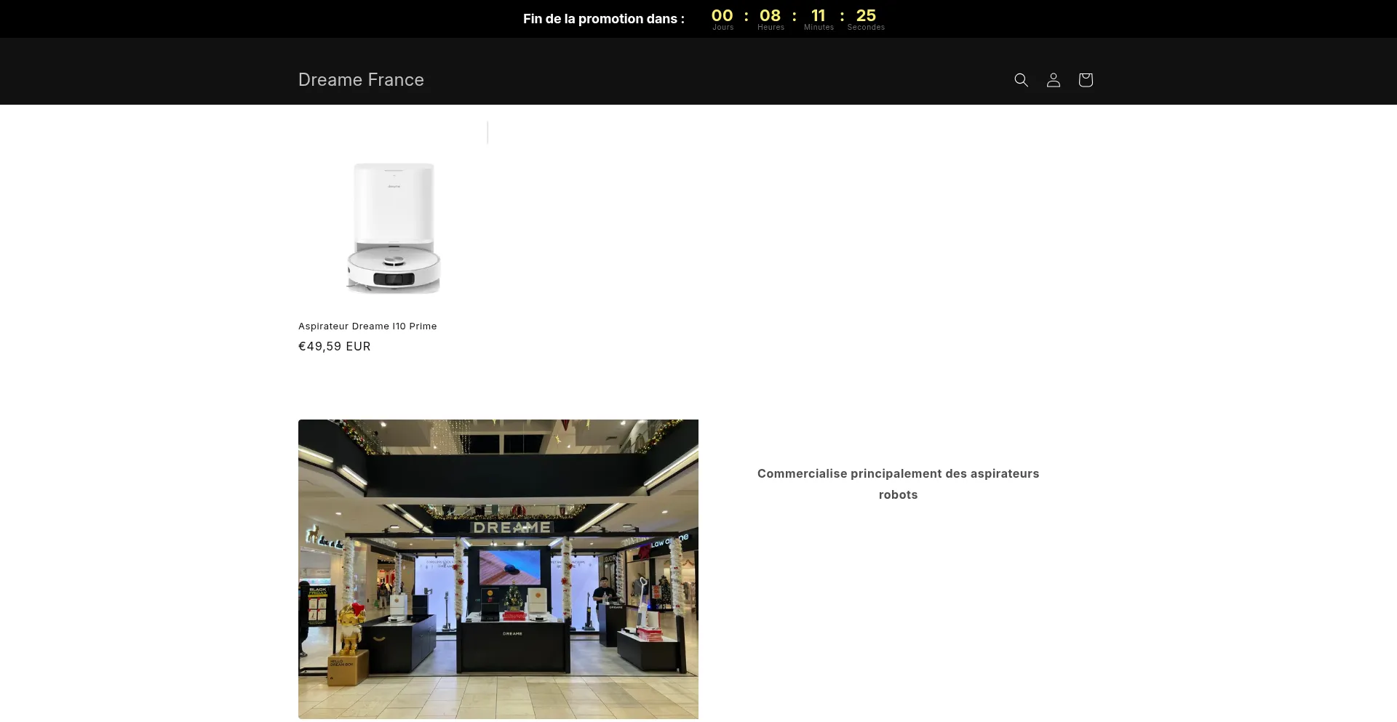Screen dimensions: 1397x722
Task: Click the golden mascot statue in photo
Action: click(351, 627)
